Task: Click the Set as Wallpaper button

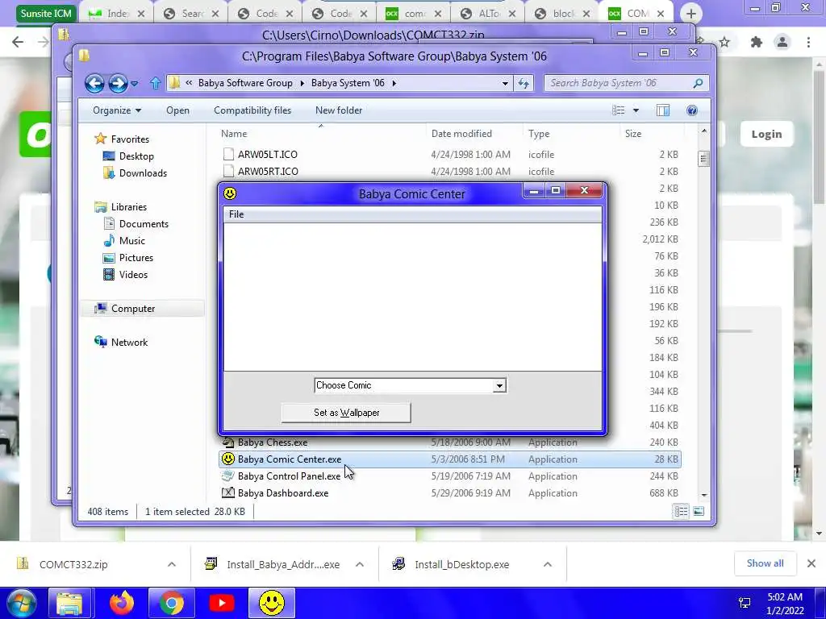Action: 346,413
